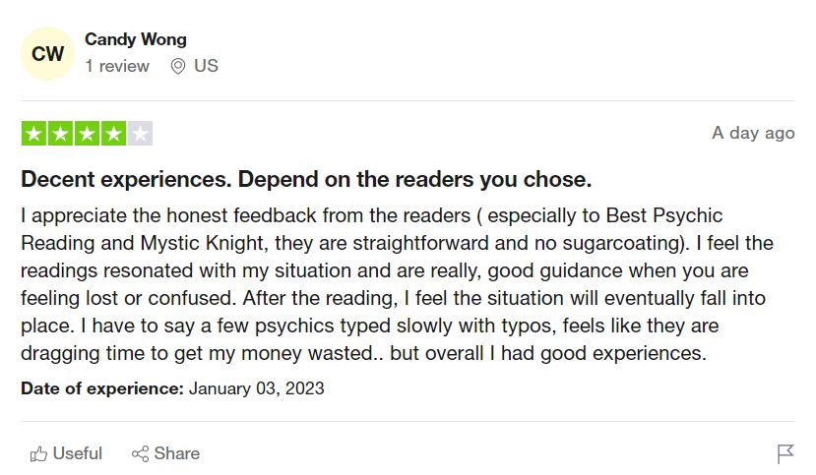Click the first green star

(x=33, y=134)
